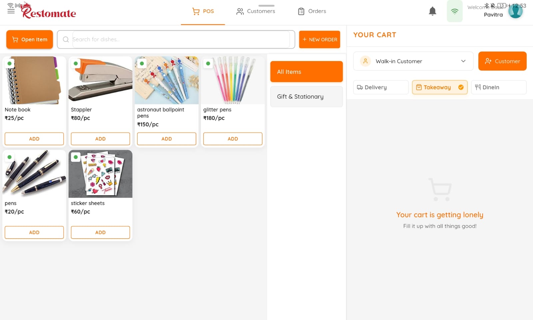The image size is (533, 320).
Task: Show the All Items category
Action: [306, 72]
